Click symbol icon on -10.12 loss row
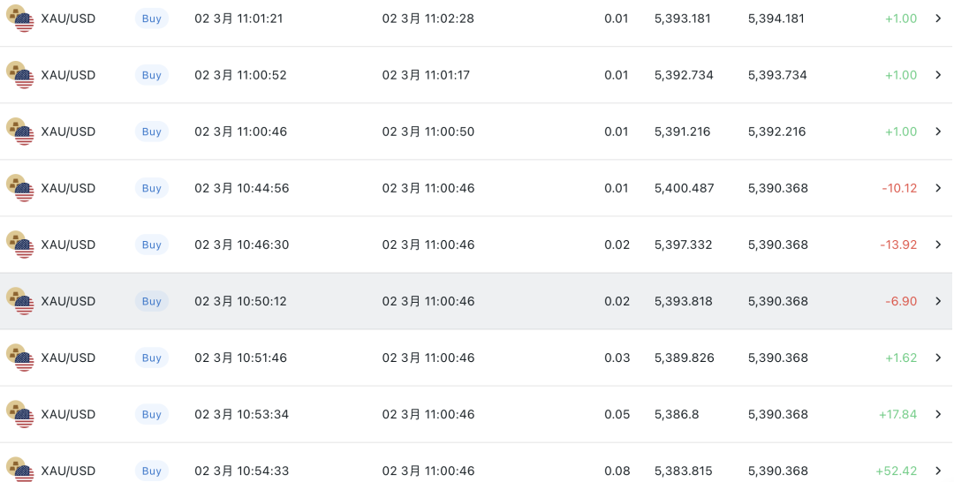 (19, 188)
